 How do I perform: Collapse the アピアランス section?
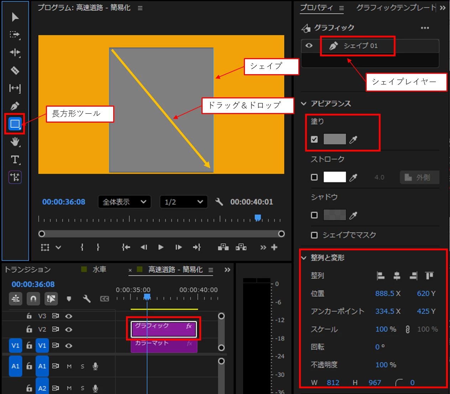[x=304, y=104]
